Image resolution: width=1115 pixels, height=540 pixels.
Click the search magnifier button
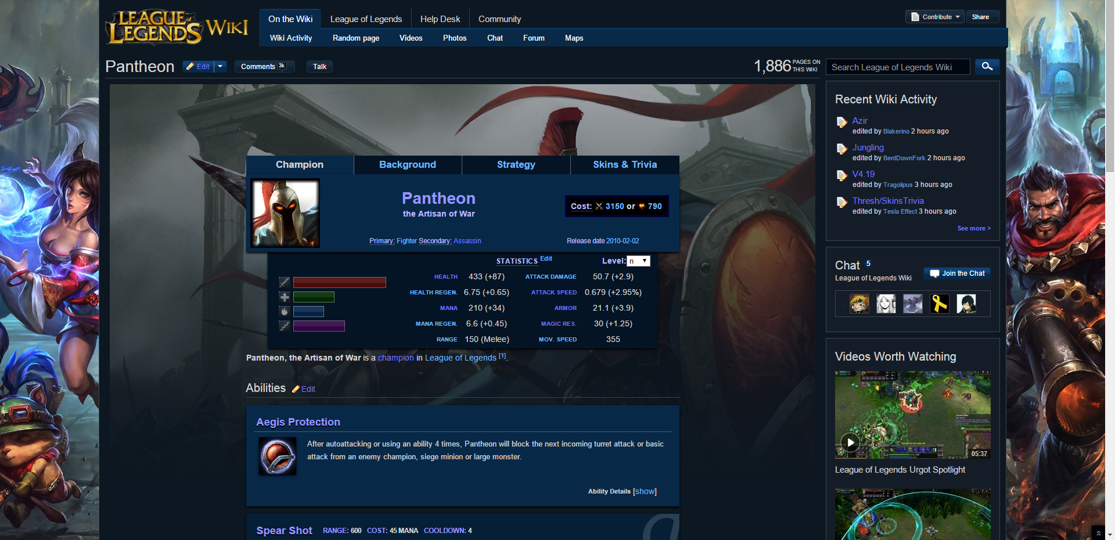click(987, 66)
